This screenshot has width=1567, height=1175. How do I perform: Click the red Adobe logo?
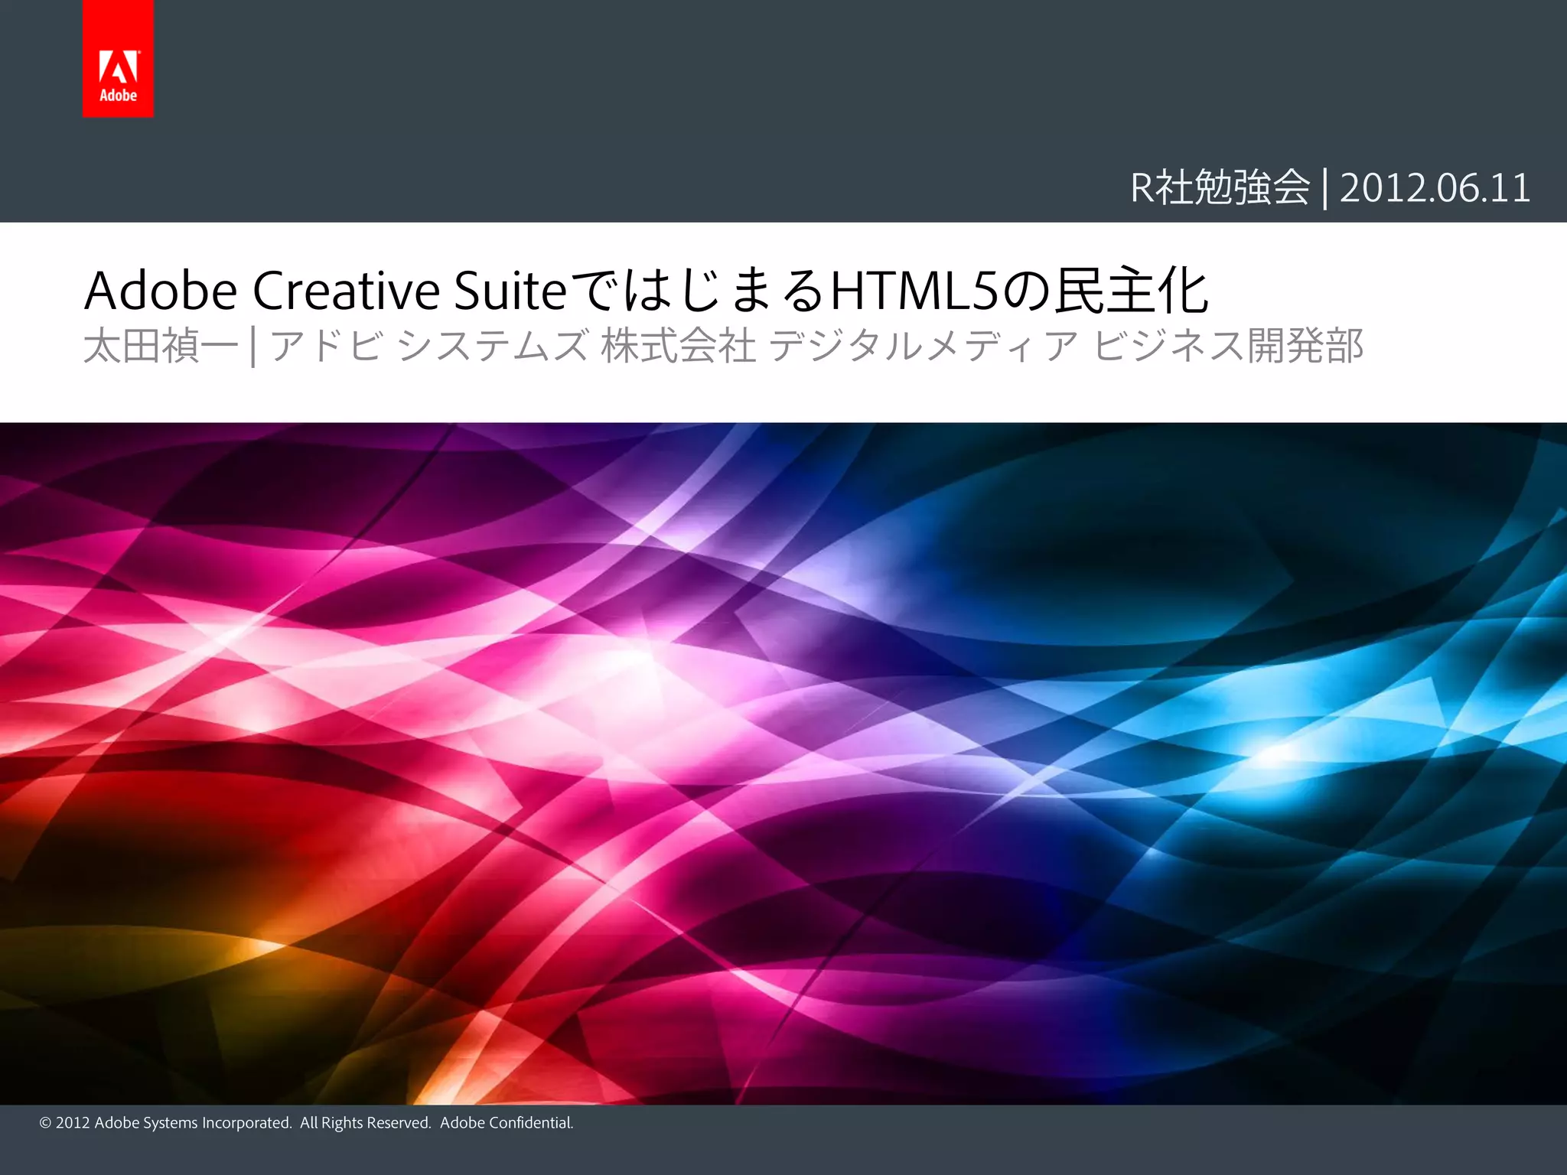click(118, 58)
